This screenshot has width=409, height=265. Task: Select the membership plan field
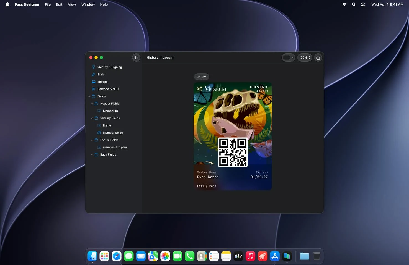(115, 147)
